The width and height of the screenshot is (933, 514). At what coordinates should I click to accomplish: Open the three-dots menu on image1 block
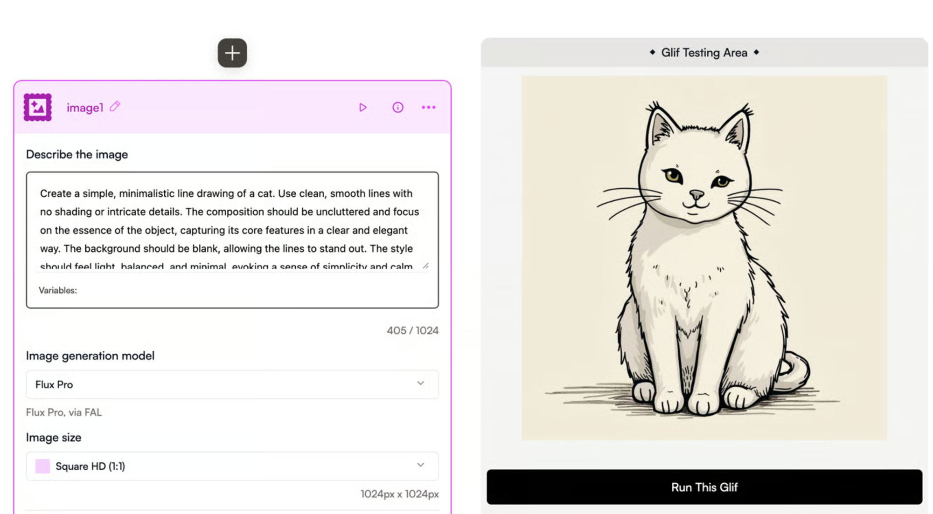[x=428, y=108]
